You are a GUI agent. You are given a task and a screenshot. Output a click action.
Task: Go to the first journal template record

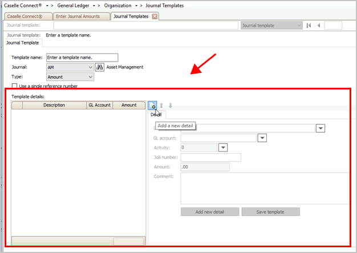click(309, 26)
